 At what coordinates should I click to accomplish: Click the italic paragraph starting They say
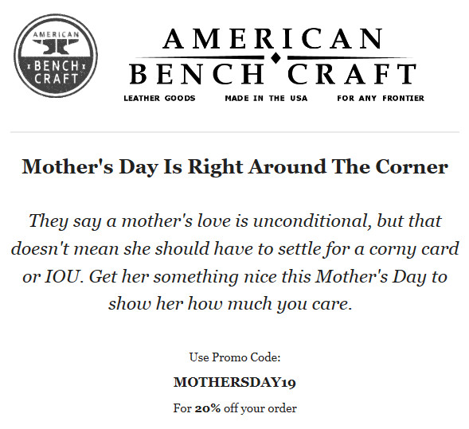(x=235, y=263)
